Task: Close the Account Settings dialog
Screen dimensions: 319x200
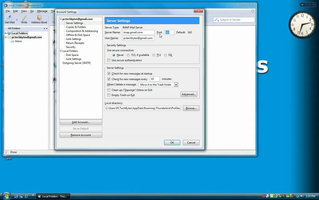Action: click(x=198, y=11)
